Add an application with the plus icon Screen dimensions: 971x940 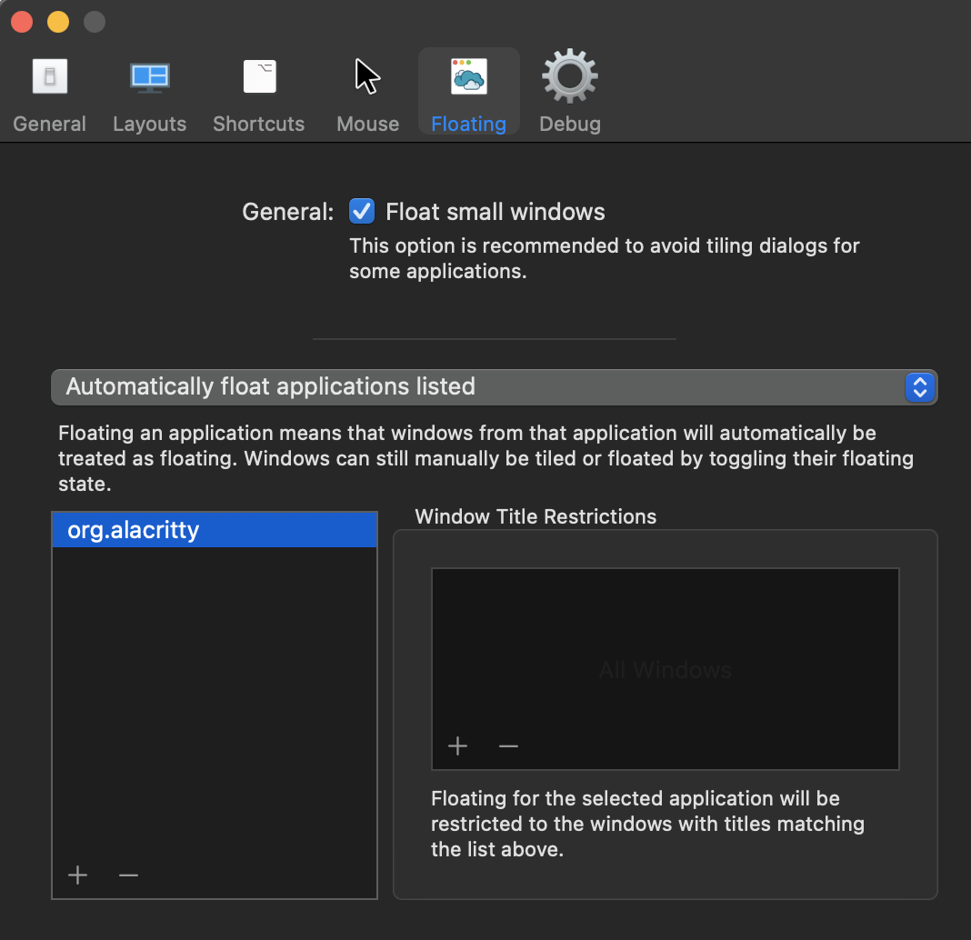tap(77, 875)
